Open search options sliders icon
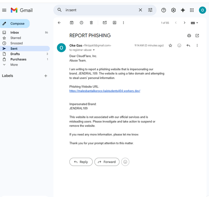The height and width of the screenshot is (197, 209). tap(150, 10)
